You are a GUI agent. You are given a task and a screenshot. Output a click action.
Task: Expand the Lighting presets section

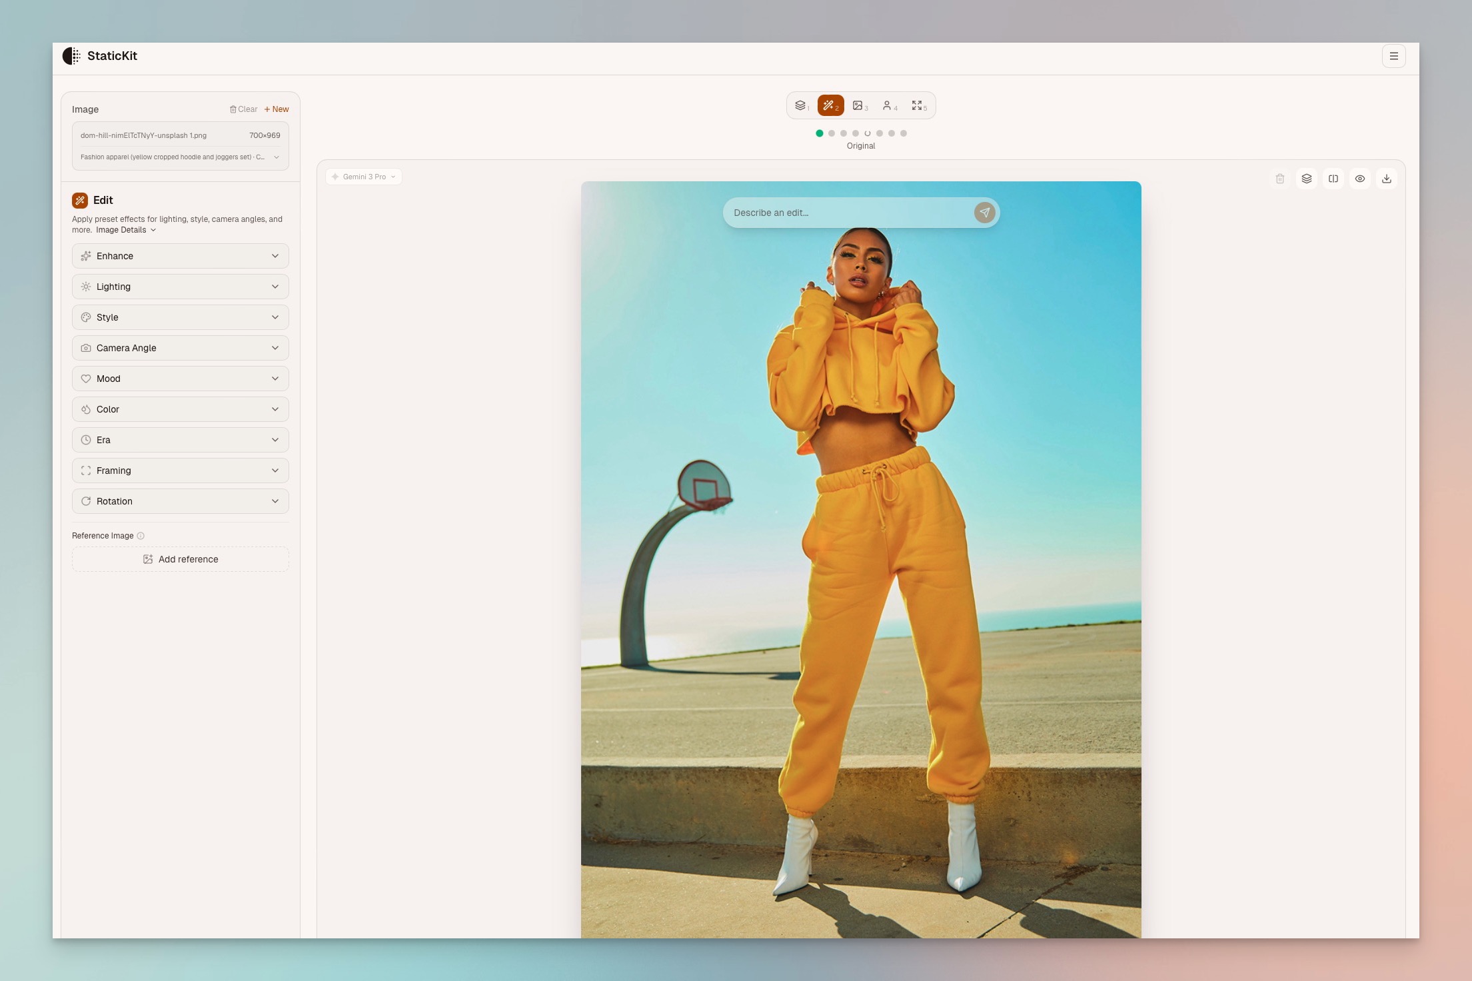pyautogui.click(x=180, y=287)
